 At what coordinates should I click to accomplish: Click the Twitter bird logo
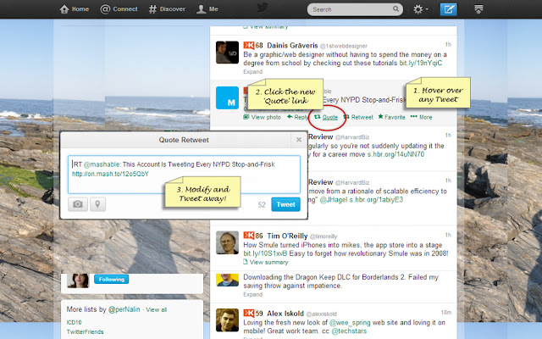(x=263, y=8)
